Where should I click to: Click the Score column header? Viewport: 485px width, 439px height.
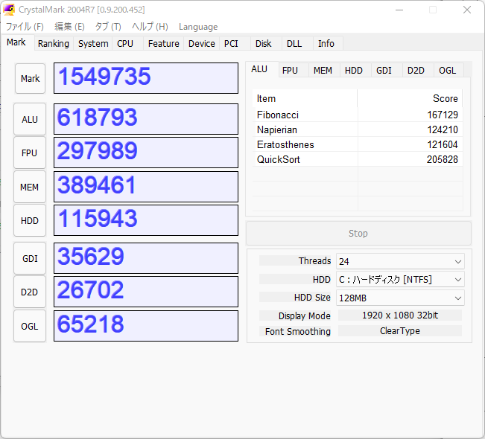410,98
